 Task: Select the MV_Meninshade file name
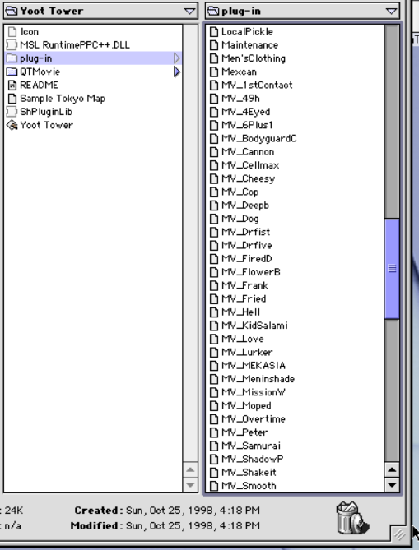coord(258,379)
